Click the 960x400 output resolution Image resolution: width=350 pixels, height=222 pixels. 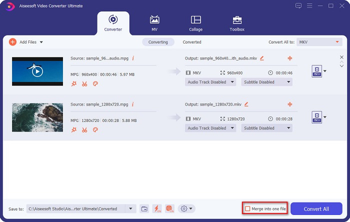click(235, 73)
